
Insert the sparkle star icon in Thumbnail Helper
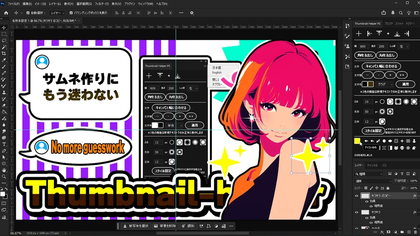[402, 141]
